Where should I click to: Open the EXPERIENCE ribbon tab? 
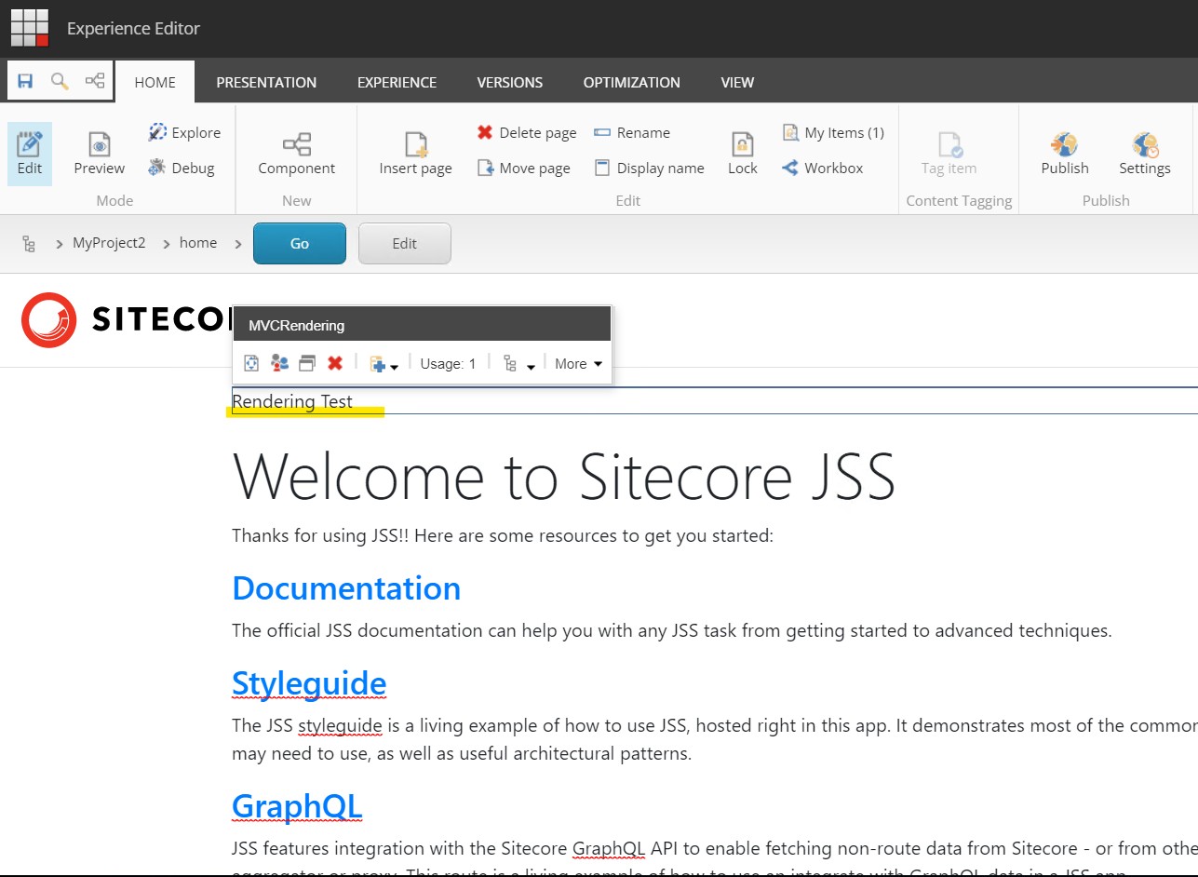pos(397,82)
